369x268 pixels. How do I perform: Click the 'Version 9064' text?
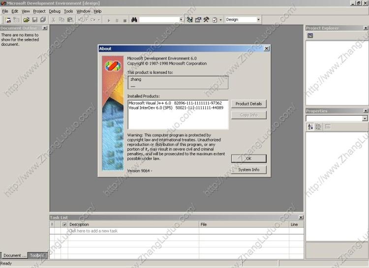(138, 170)
